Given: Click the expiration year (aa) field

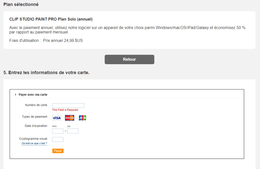Looking at the screenshot, I should [x=73, y=131].
